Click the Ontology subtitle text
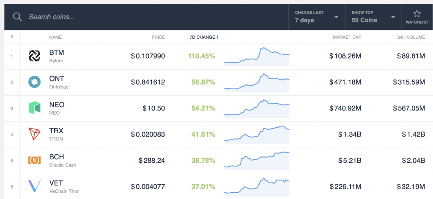Viewport: 433px width, 199px height. (x=59, y=87)
